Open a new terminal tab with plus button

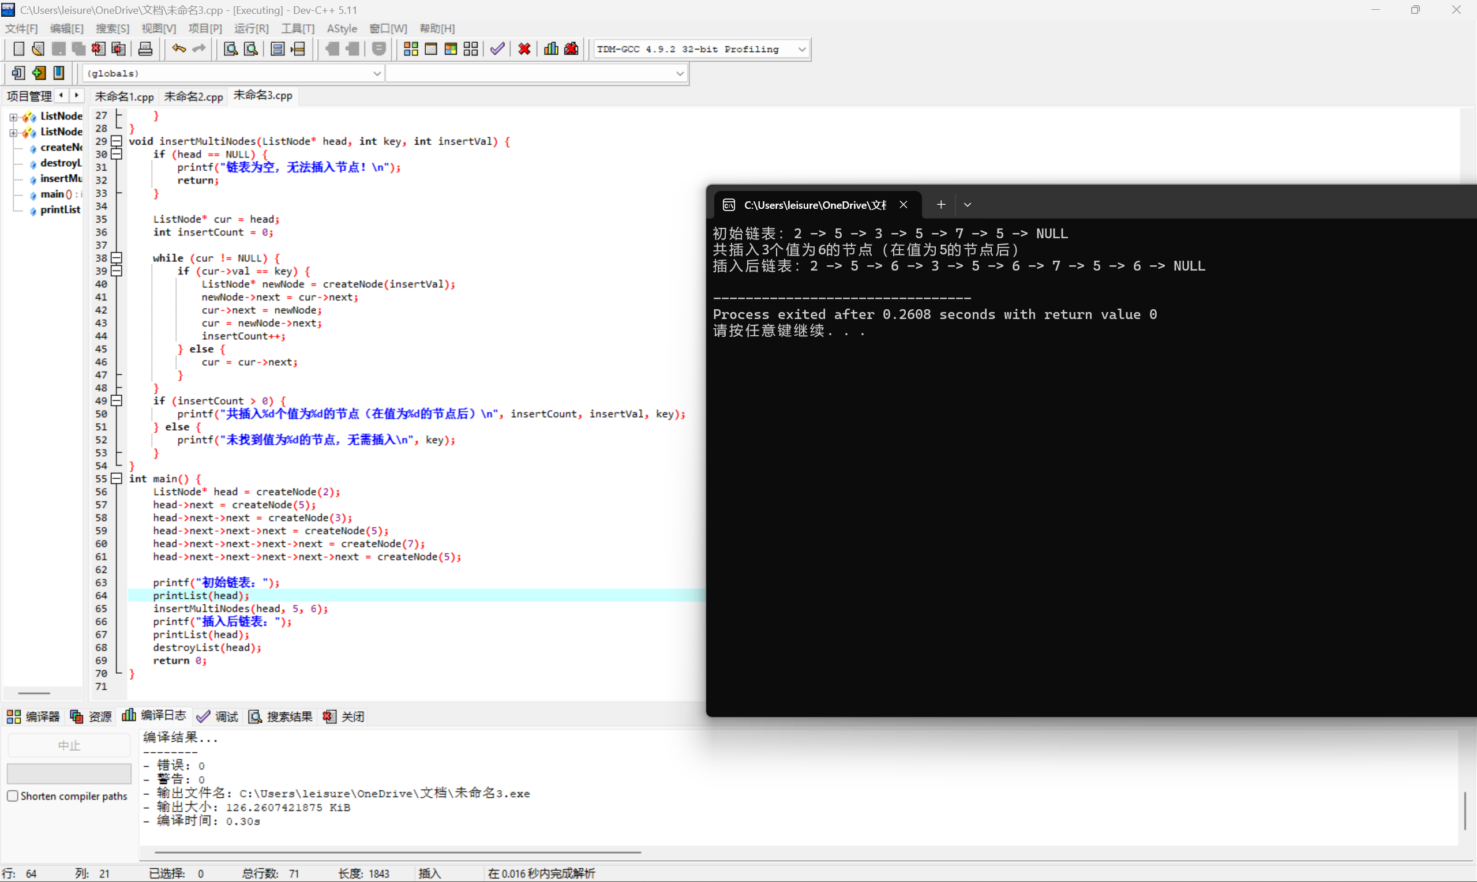[x=940, y=204]
